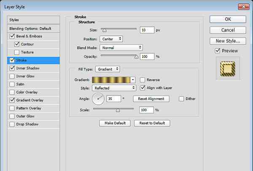Close the Layer Style dialog
The image size is (253, 171).
pos(243,7)
